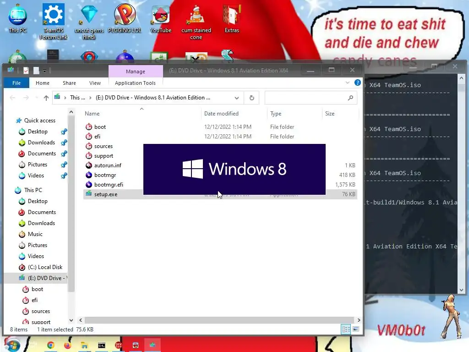The image size is (469, 352).
Task: Click Properties icon in quick access toolbar
Action: pos(26,70)
